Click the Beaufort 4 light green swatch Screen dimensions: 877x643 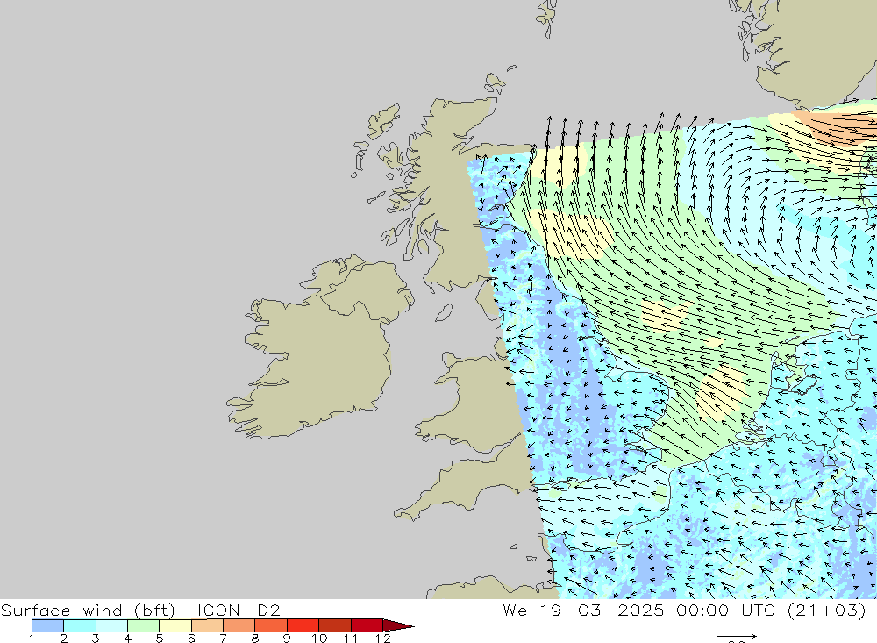point(143,625)
